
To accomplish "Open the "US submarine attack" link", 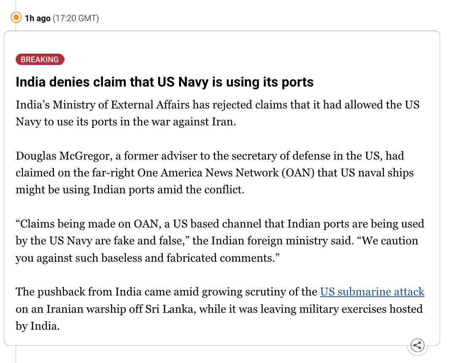I will [372, 292].
